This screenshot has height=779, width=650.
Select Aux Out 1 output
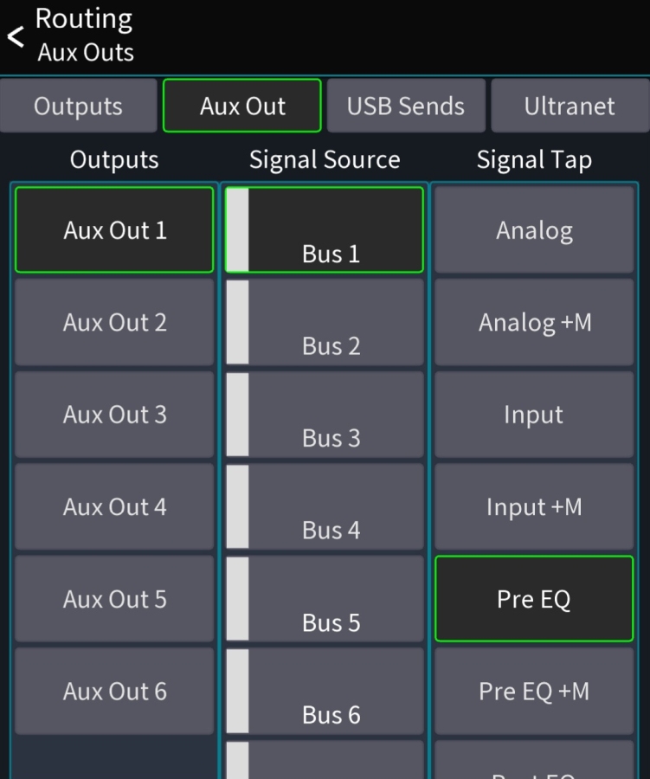[x=114, y=230]
